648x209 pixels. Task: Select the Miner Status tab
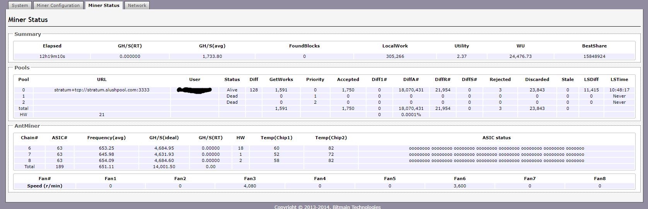point(104,5)
